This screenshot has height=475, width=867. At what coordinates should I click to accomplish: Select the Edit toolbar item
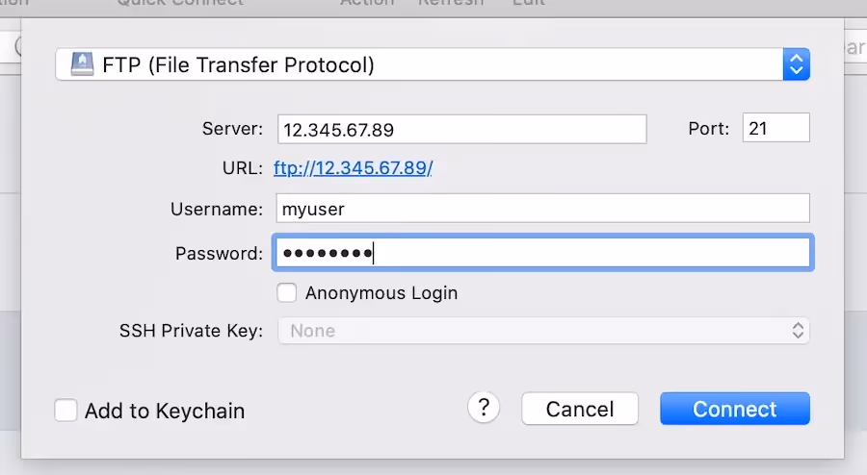click(528, 3)
